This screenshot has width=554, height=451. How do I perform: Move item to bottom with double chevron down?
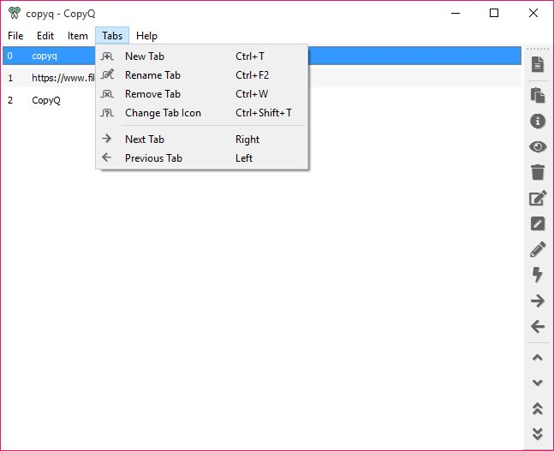pyautogui.click(x=538, y=434)
